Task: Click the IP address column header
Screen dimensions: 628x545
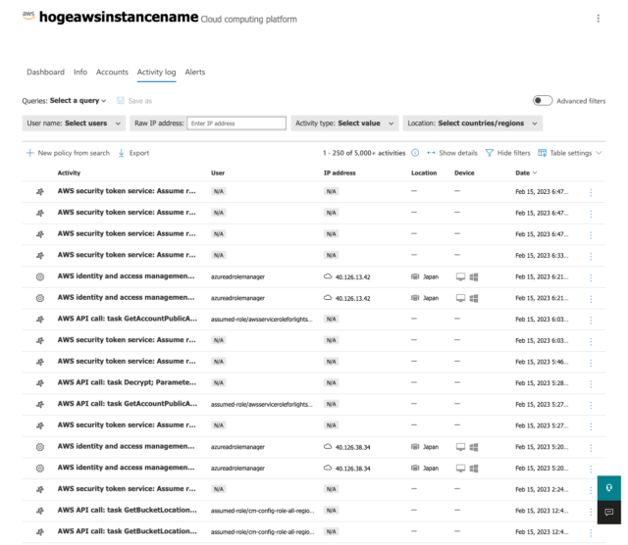Action: pos(340,173)
